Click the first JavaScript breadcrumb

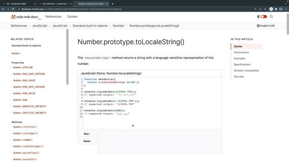coord(40,26)
